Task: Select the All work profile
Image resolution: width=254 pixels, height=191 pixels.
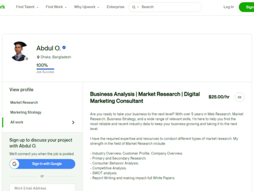Action: (17, 122)
